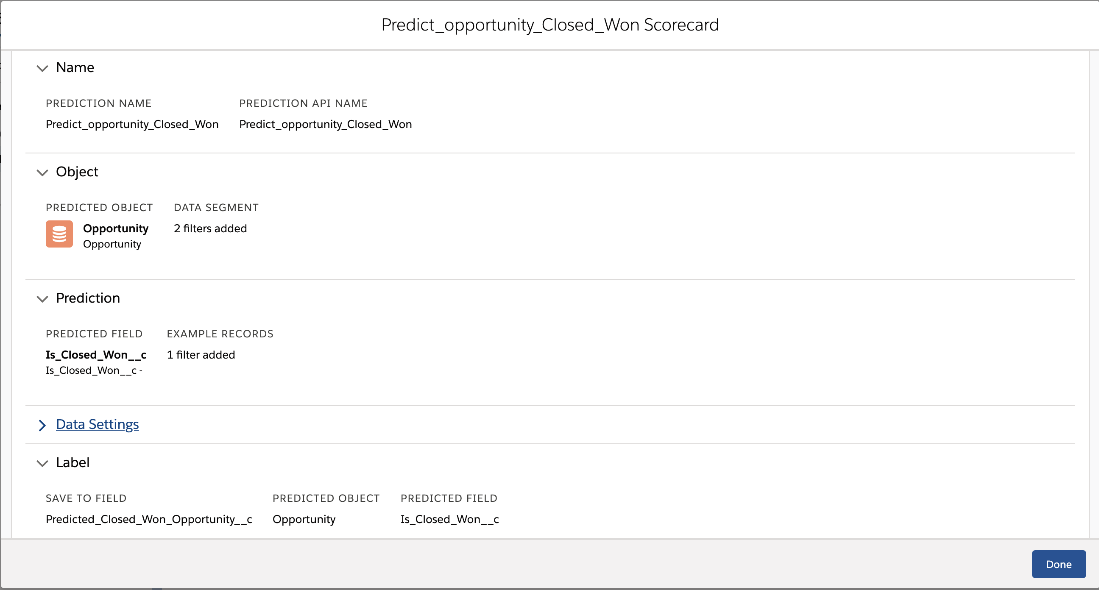
Task: Click the Is_Closed_Won__c field under Label section
Action: point(449,519)
